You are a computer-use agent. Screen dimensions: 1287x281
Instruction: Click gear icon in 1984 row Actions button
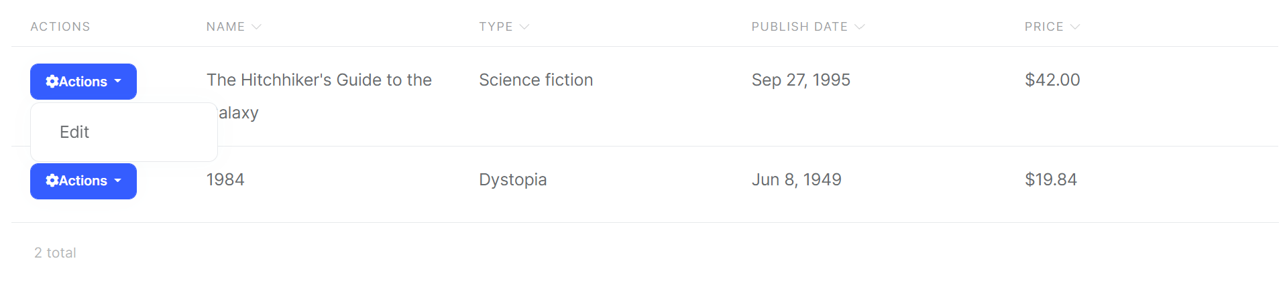[x=52, y=181]
